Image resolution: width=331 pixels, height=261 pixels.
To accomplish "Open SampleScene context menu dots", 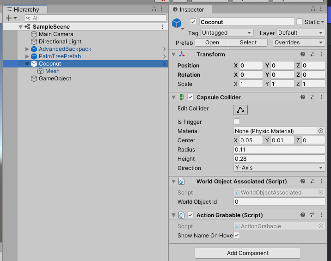I will pos(162,27).
